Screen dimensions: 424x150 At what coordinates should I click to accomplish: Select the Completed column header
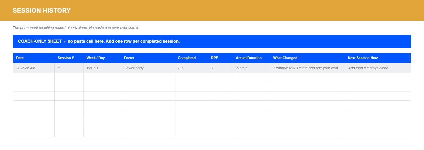[x=192, y=58]
